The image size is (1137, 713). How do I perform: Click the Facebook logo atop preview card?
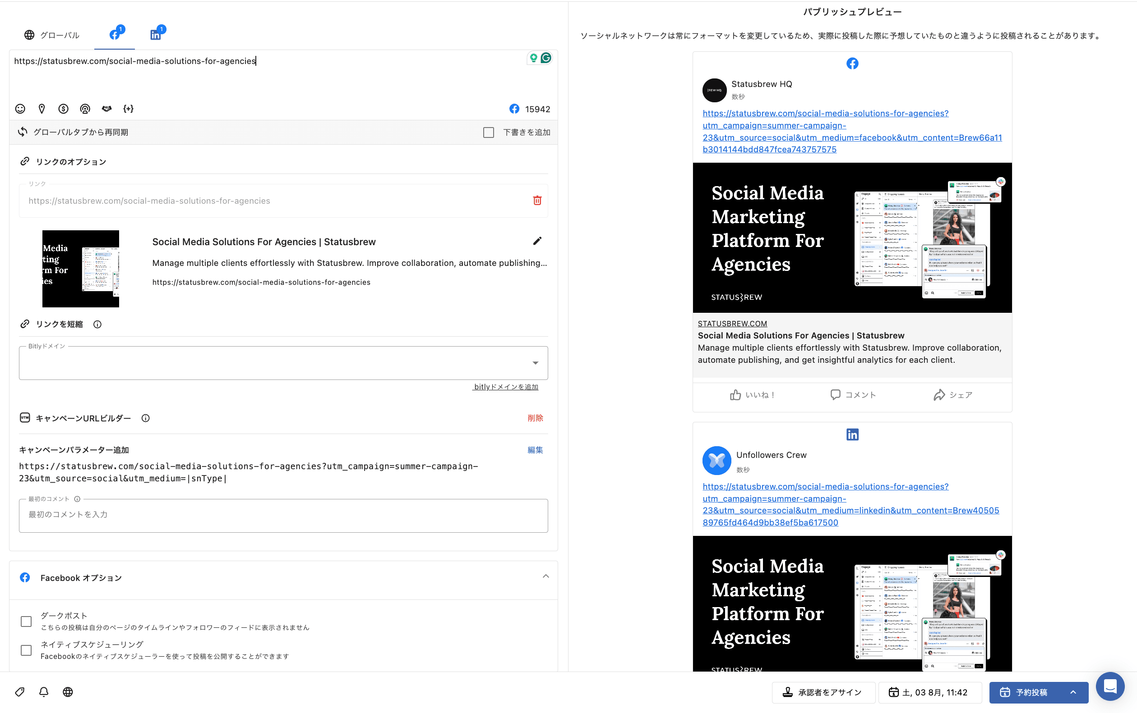(x=852, y=64)
